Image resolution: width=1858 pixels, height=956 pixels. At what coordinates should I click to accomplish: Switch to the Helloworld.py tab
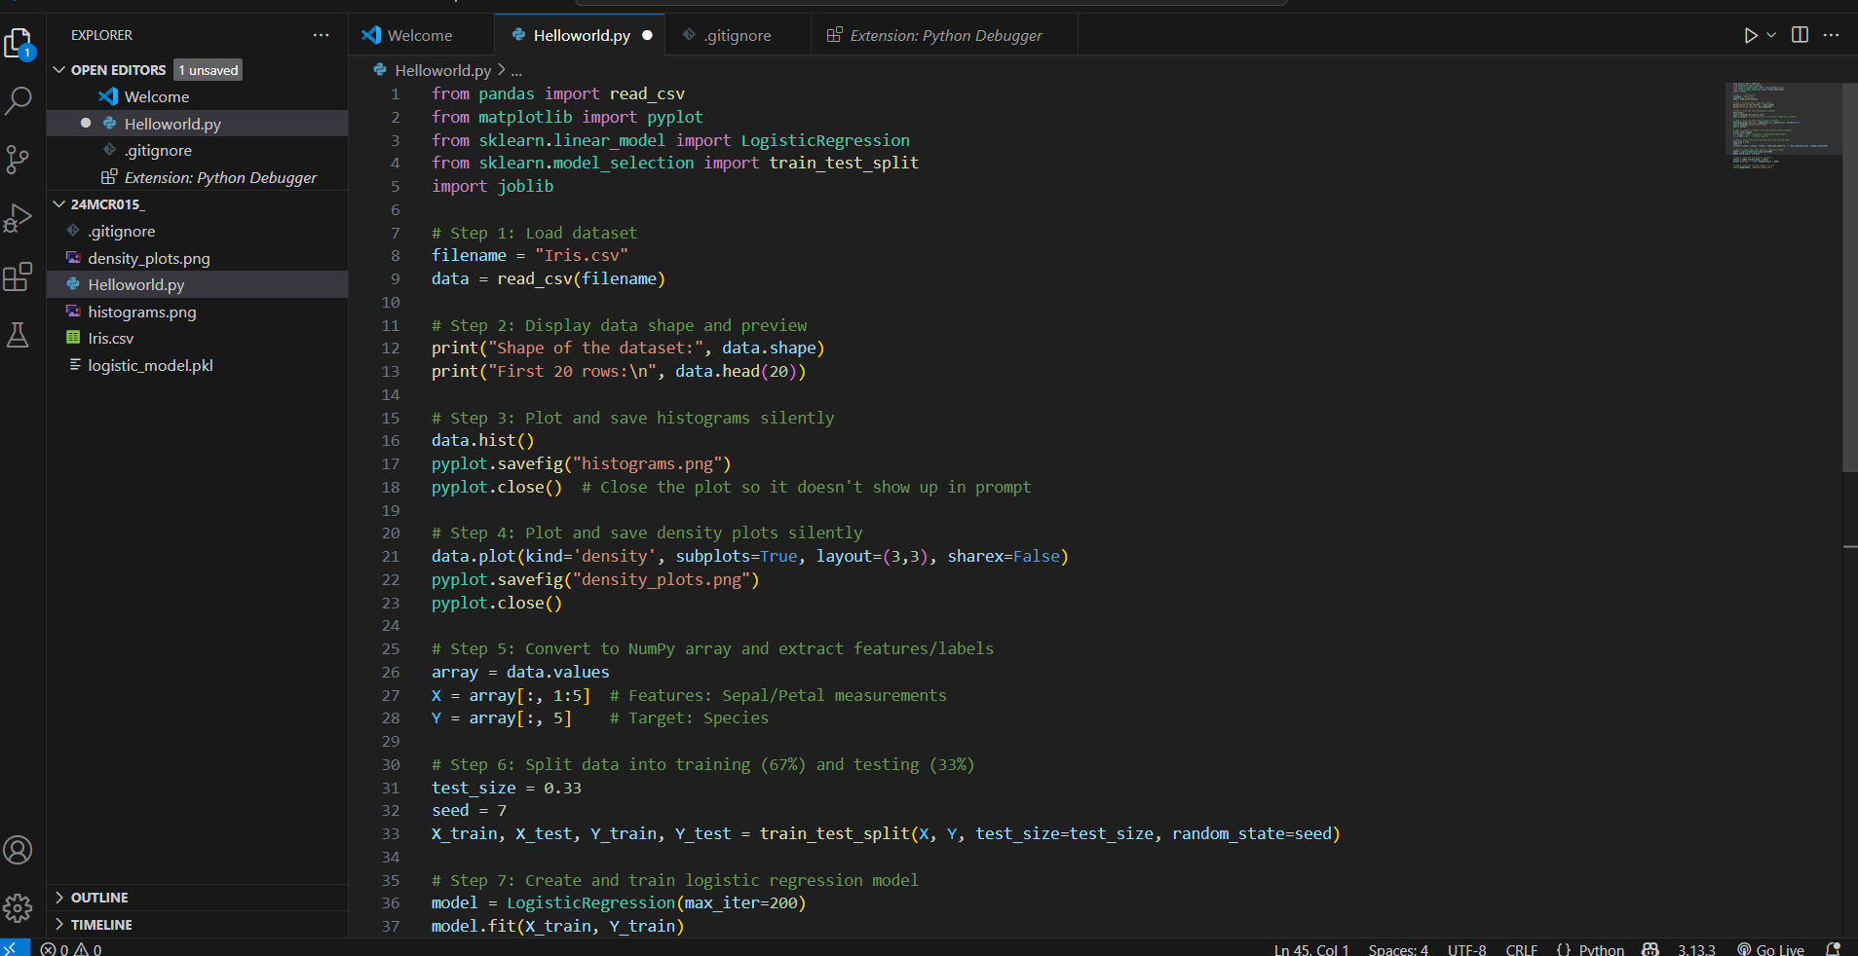tap(581, 35)
